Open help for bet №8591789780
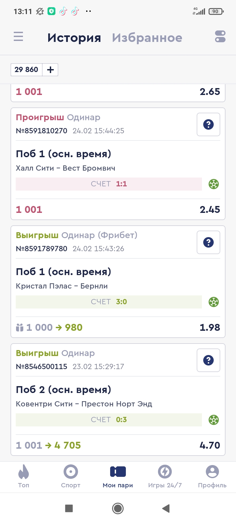Image resolution: width=236 pixels, height=524 pixels. pos(208,242)
